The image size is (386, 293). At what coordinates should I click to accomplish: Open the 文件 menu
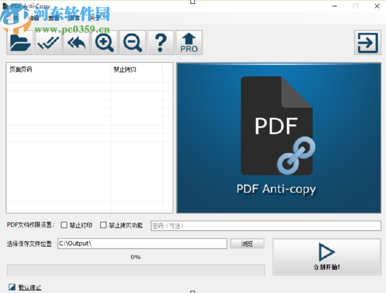pyautogui.click(x=13, y=18)
